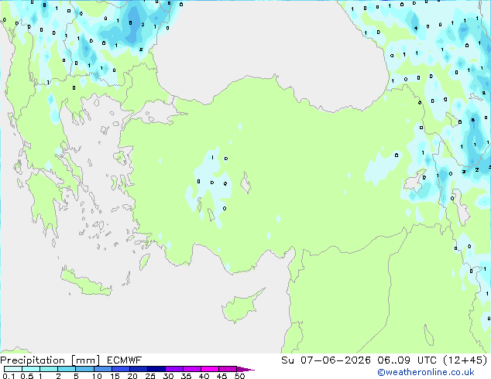Click the "06..09 UTC" time range
This screenshot has width=491, height=379.
pyautogui.click(x=407, y=360)
